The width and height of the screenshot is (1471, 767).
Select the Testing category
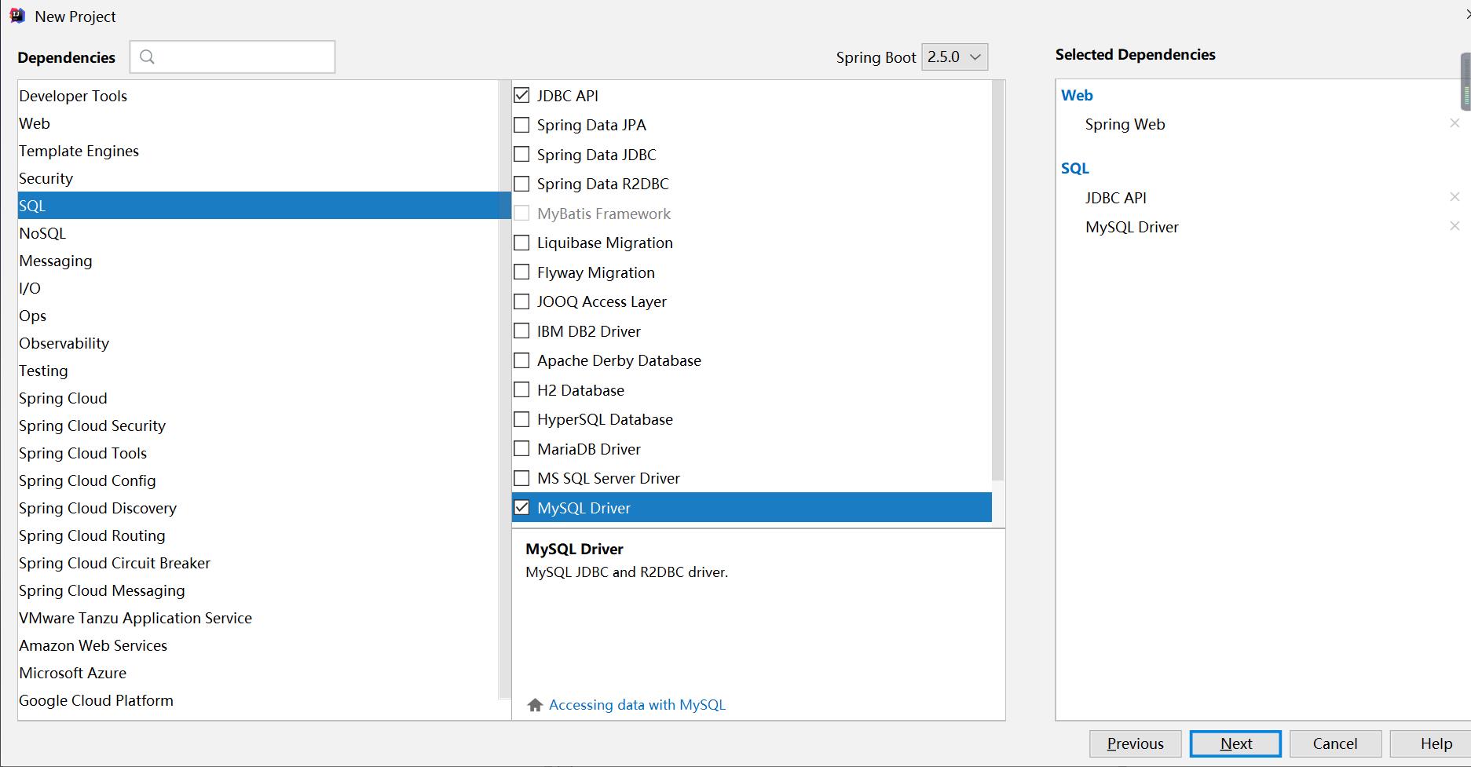click(x=258, y=371)
